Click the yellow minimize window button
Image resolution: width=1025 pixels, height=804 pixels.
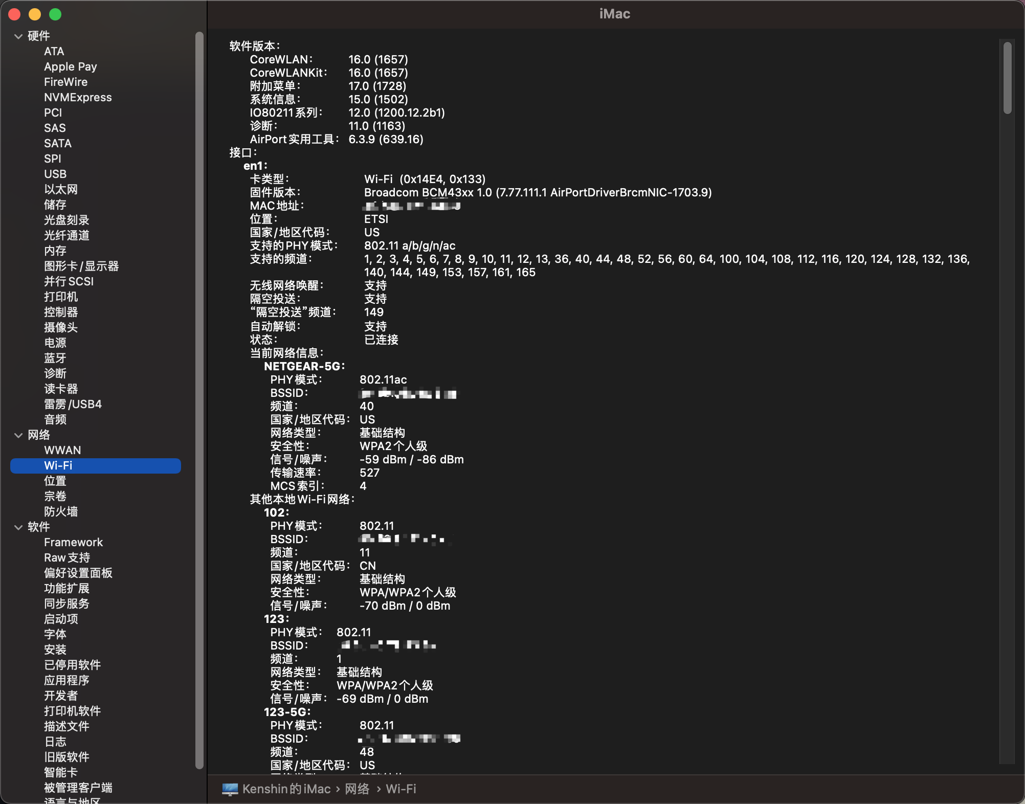(35, 14)
